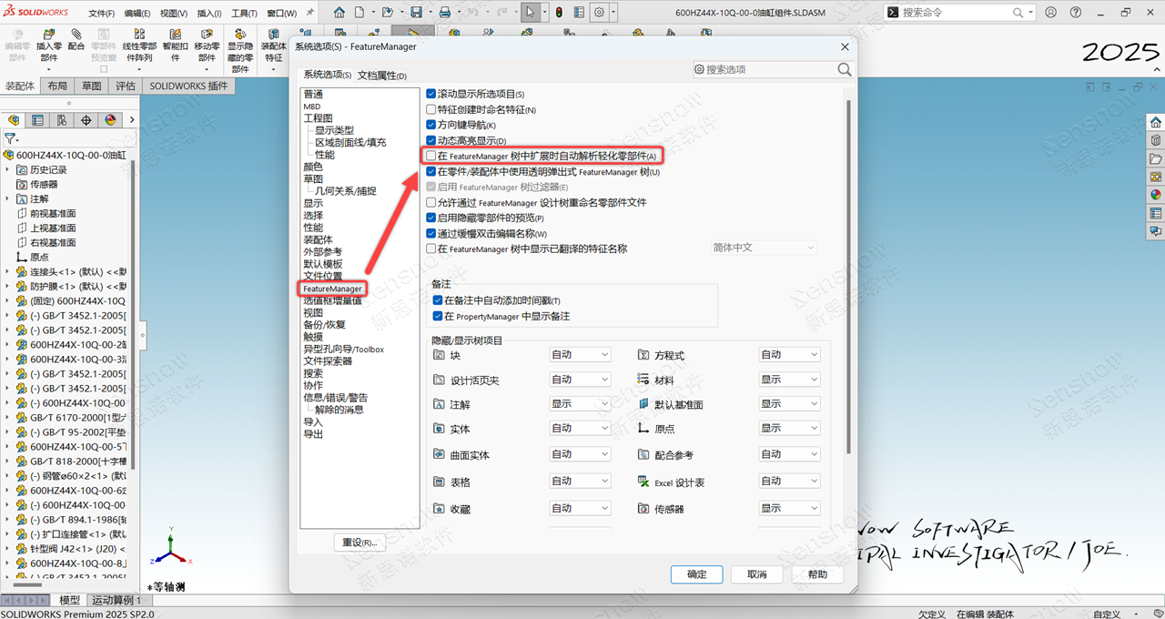Open the Options gear icon in toolbar

point(599,13)
